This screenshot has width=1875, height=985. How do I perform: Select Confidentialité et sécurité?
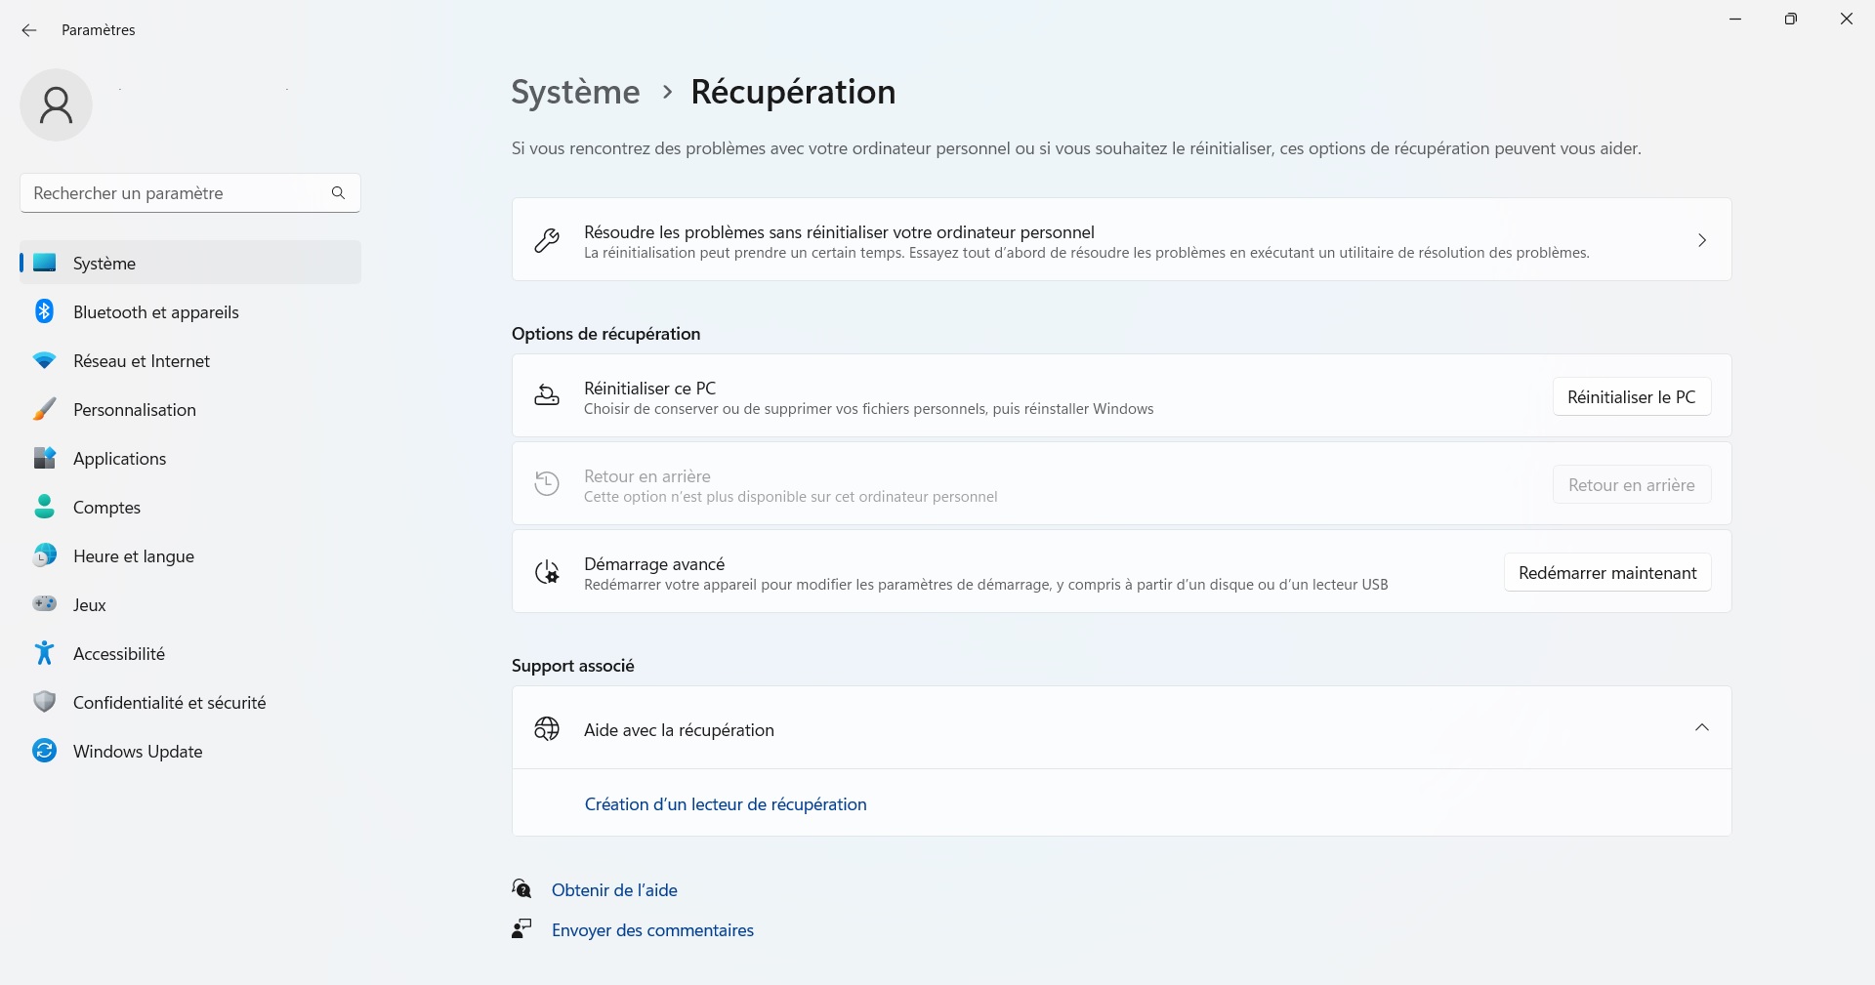pos(190,702)
